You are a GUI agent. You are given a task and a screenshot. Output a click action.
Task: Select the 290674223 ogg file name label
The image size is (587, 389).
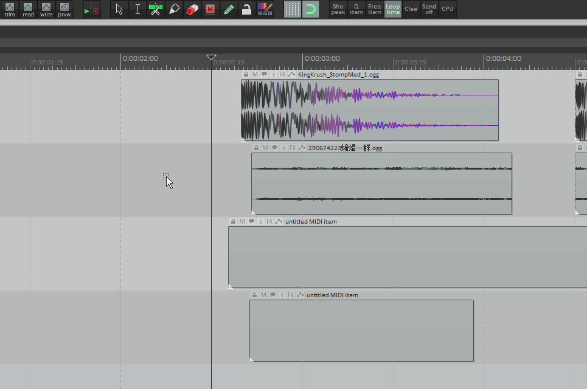[345, 148]
